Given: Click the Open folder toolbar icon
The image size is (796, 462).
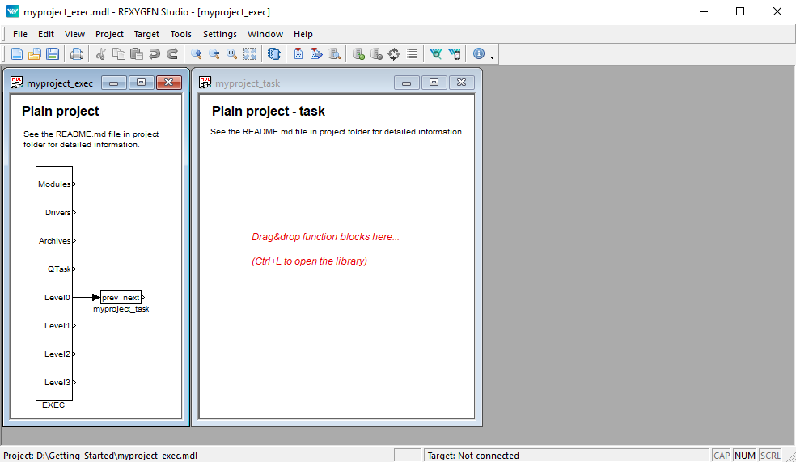Looking at the screenshot, I should (35, 54).
